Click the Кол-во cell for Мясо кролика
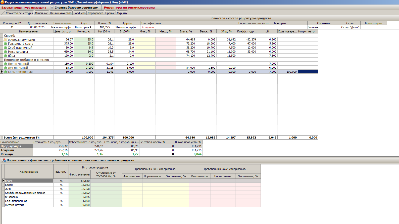The height and width of the screenshot is (224, 399). [x=84, y=52]
